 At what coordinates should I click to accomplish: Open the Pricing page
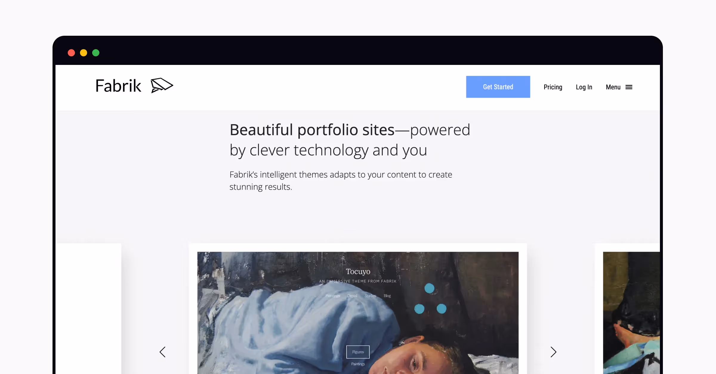(x=553, y=87)
